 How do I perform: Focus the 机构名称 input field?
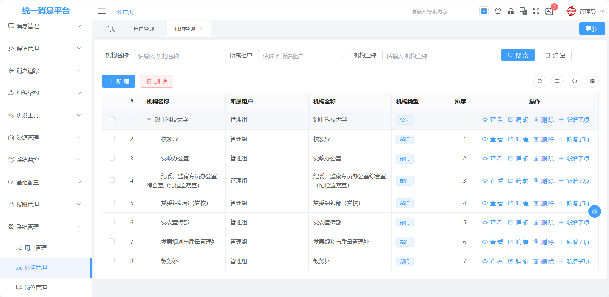tap(180, 56)
